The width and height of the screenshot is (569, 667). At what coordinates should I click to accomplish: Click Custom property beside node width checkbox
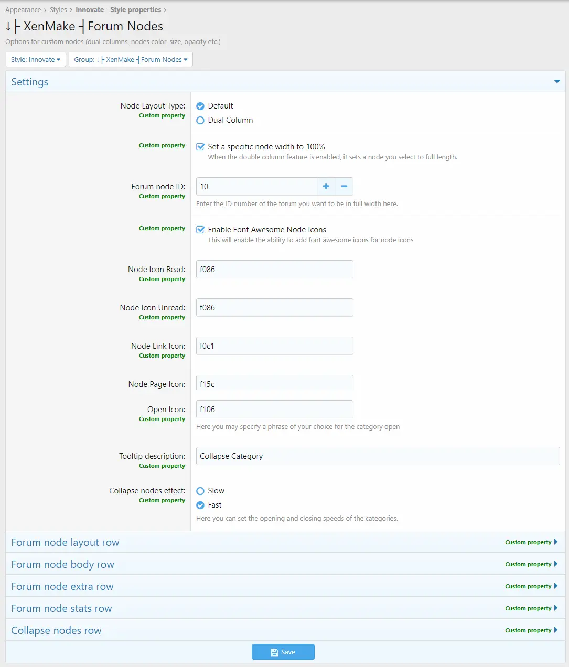[162, 145]
